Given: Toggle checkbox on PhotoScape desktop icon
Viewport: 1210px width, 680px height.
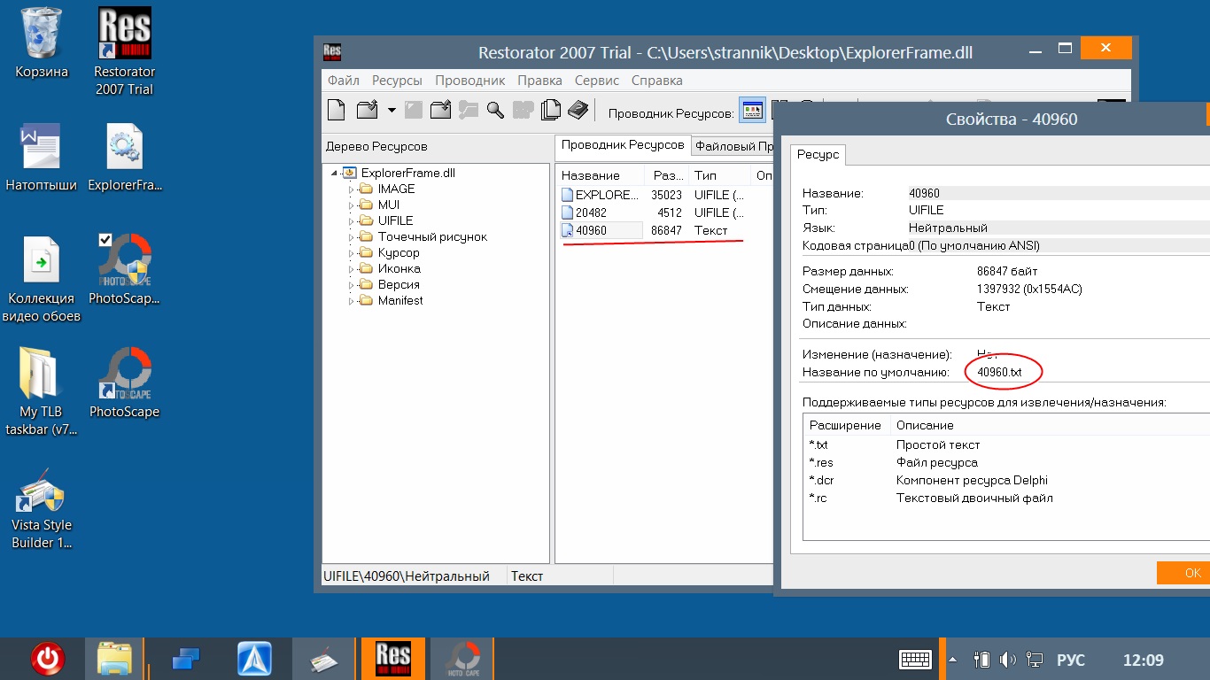Looking at the screenshot, I should [x=105, y=239].
